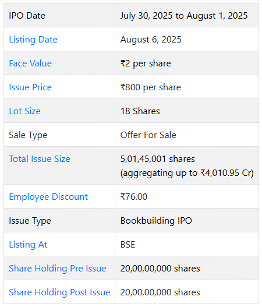Select the Sale Type label cell

(x=59, y=135)
